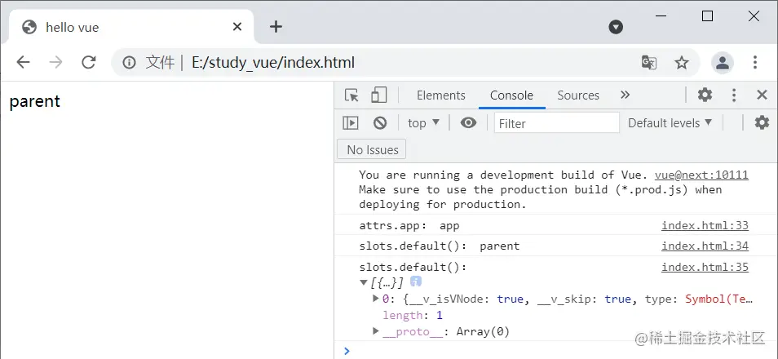Viewport: 778px width, 359px height.
Task: Open the vue@next:10111 source link
Action: coord(701,175)
